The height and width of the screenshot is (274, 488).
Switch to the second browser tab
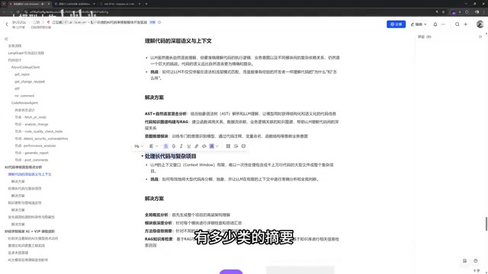pyautogui.click(x=75, y=4)
